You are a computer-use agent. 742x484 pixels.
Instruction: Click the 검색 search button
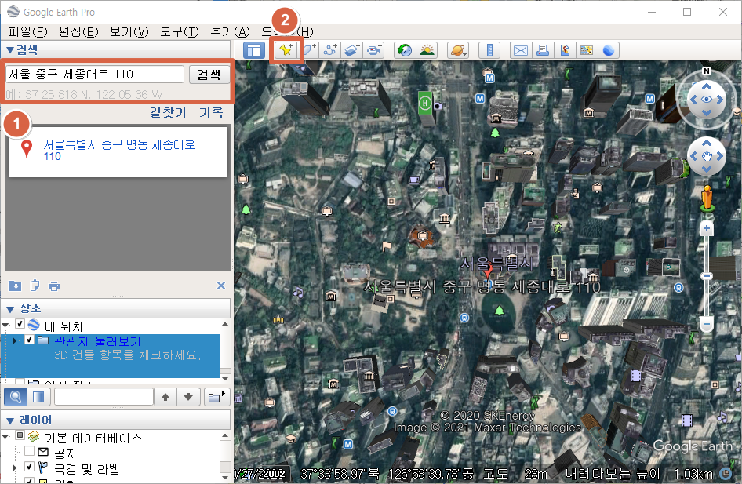click(209, 75)
